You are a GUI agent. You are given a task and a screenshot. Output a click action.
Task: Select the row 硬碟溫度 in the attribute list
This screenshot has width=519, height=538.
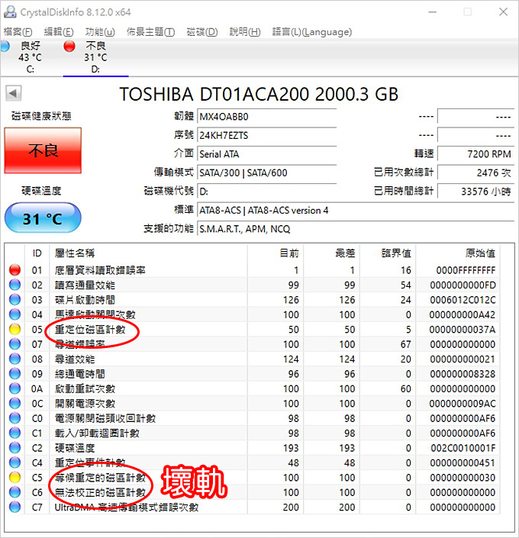pos(253,448)
